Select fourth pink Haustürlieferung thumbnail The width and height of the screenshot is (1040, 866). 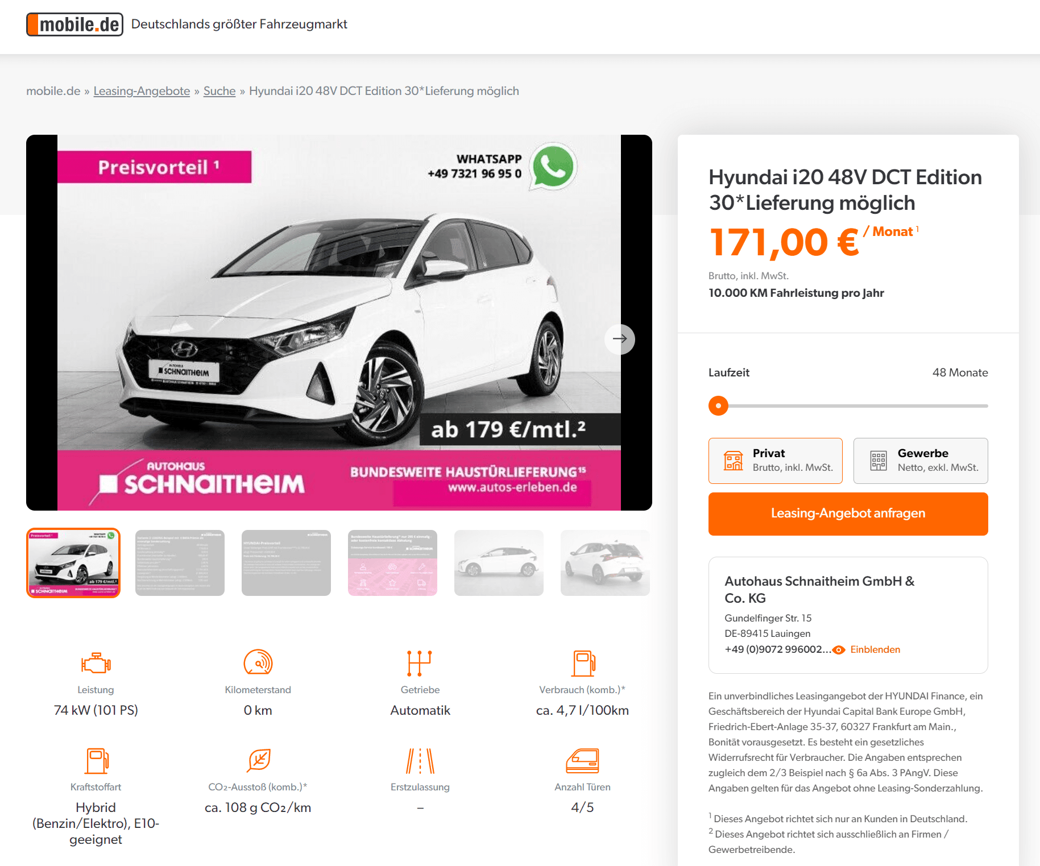click(392, 563)
